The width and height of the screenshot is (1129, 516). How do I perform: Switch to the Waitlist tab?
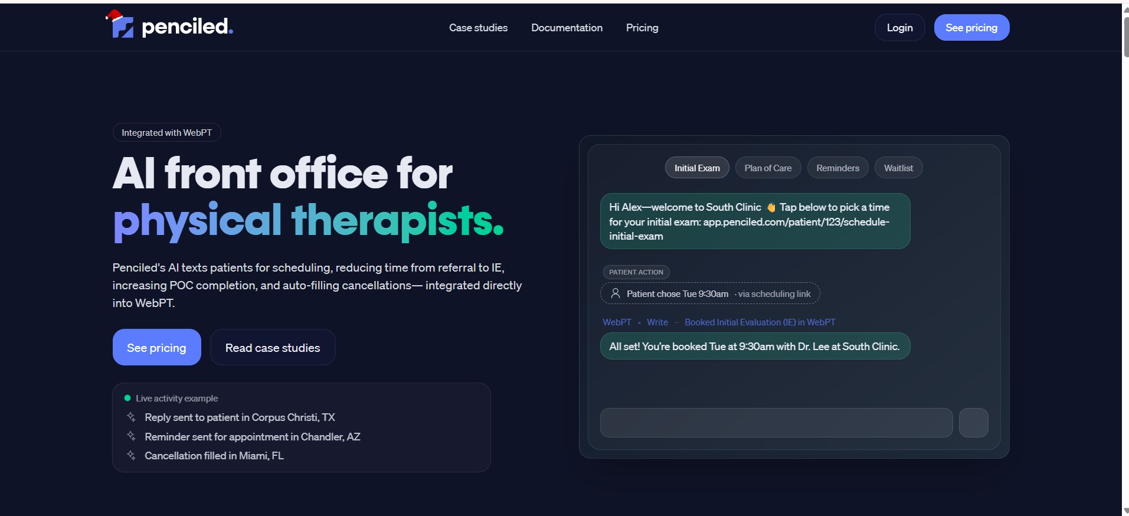898,168
